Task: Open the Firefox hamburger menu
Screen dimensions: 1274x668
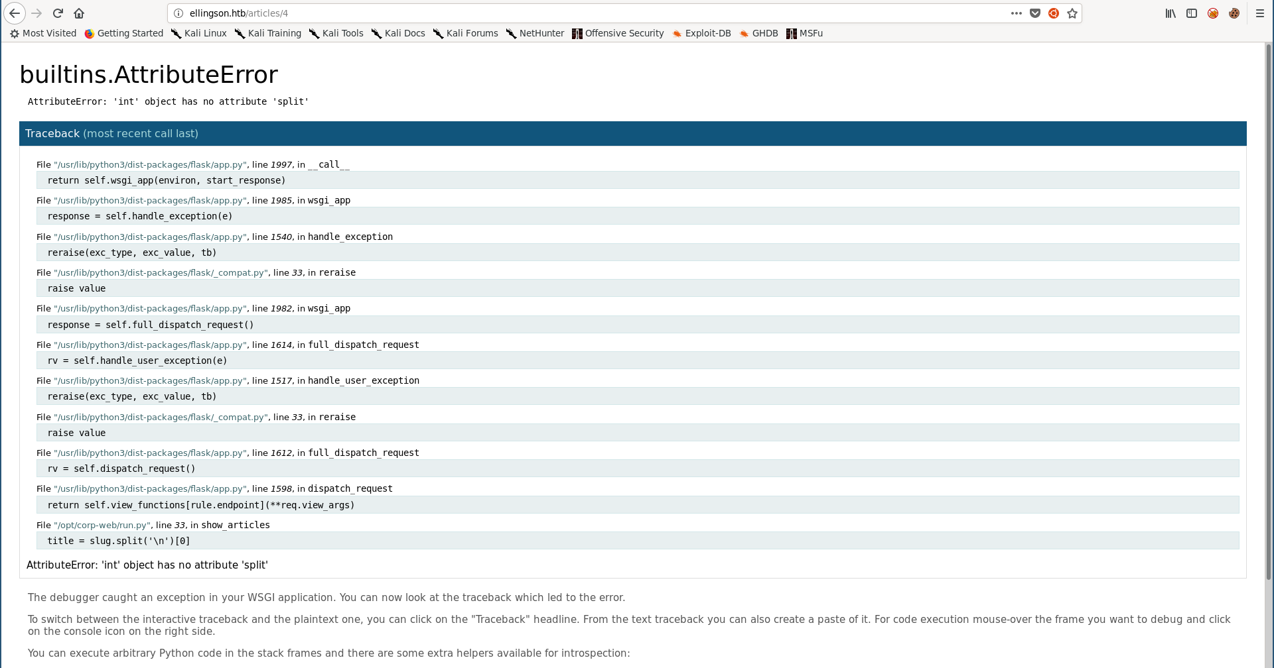Action: pyautogui.click(x=1259, y=13)
